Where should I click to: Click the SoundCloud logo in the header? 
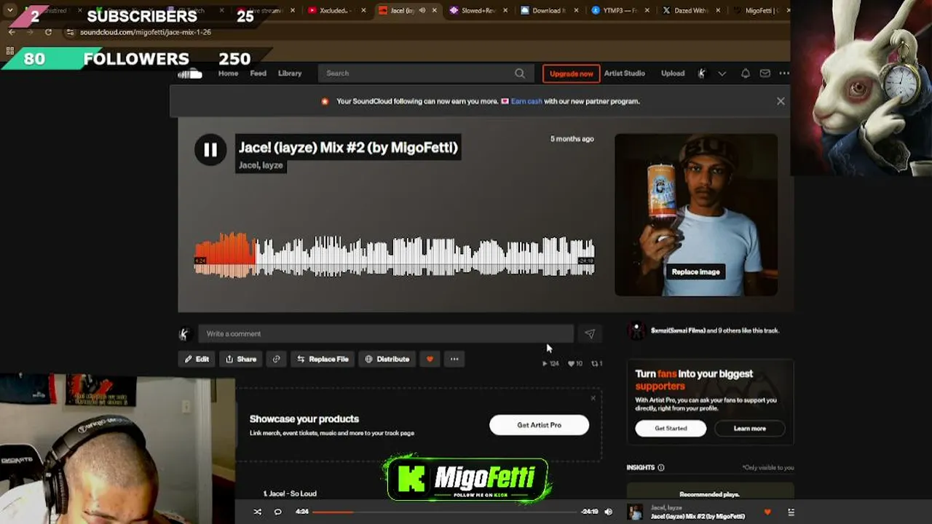pyautogui.click(x=190, y=74)
